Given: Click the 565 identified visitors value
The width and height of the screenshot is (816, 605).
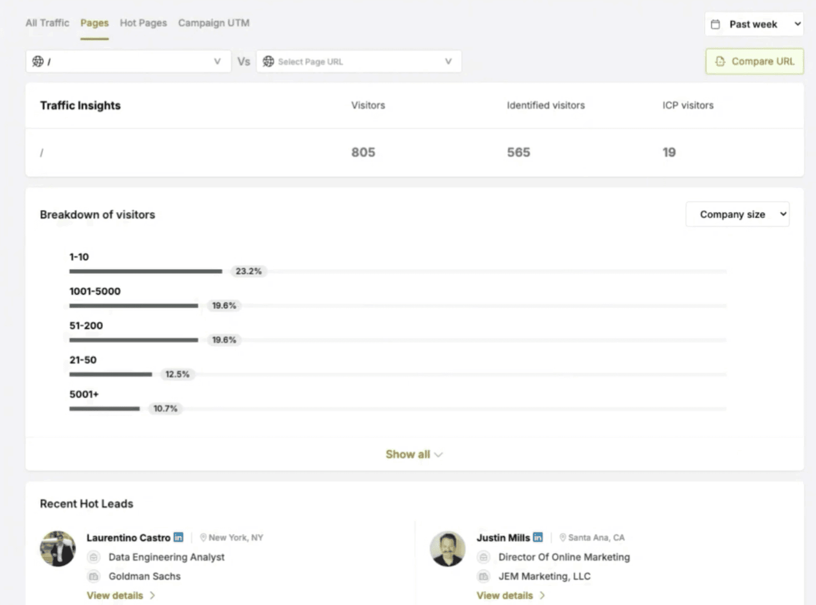Looking at the screenshot, I should point(519,152).
